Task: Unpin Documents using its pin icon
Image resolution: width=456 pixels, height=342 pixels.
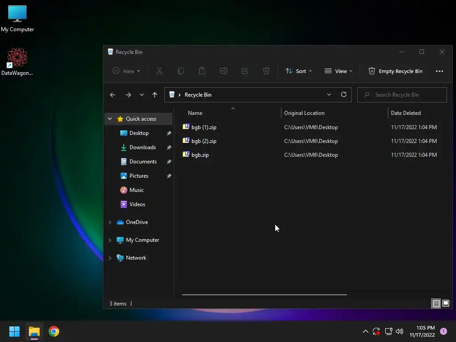Action: click(x=169, y=162)
